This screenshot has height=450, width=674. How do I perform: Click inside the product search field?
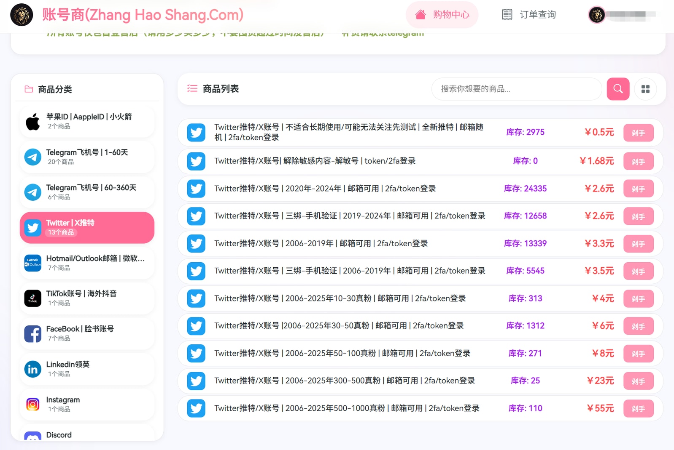[x=517, y=89]
